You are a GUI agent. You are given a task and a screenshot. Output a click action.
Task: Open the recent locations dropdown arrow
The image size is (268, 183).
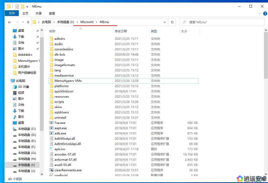coord(23,22)
